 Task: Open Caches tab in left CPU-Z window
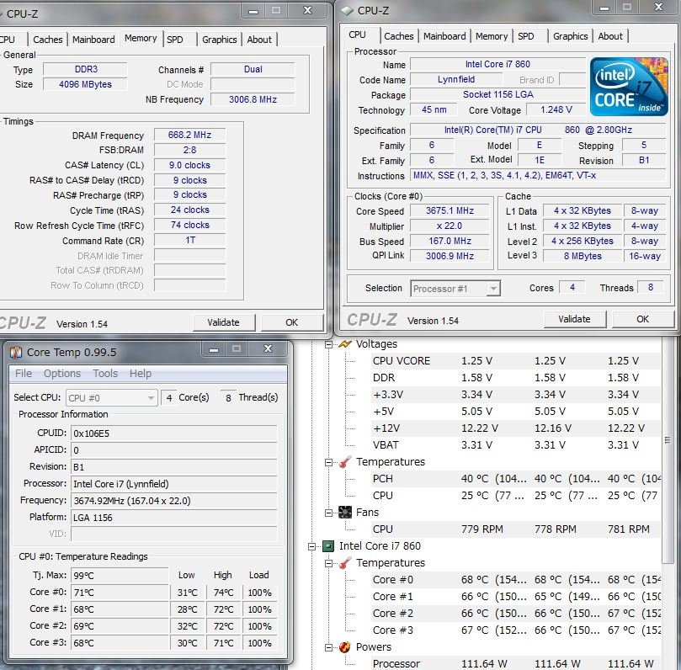(x=48, y=40)
